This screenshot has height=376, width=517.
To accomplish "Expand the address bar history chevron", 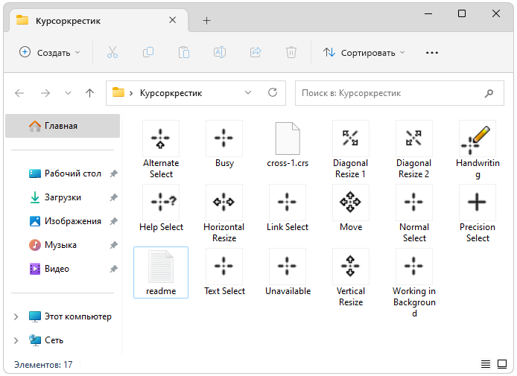I will 248,93.
